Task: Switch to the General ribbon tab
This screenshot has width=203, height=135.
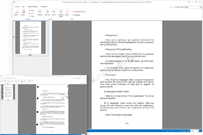Action: (17, 6)
